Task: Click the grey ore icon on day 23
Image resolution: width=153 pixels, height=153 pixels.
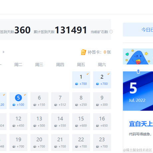Action: coord(97,146)
